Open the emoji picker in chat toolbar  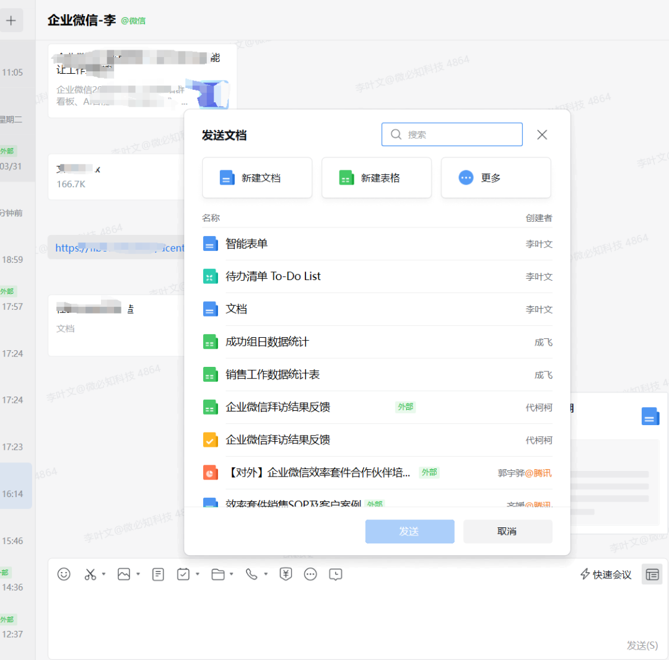point(64,574)
